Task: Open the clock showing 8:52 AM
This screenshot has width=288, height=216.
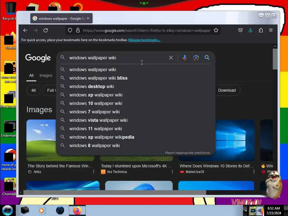Action: click(x=274, y=210)
